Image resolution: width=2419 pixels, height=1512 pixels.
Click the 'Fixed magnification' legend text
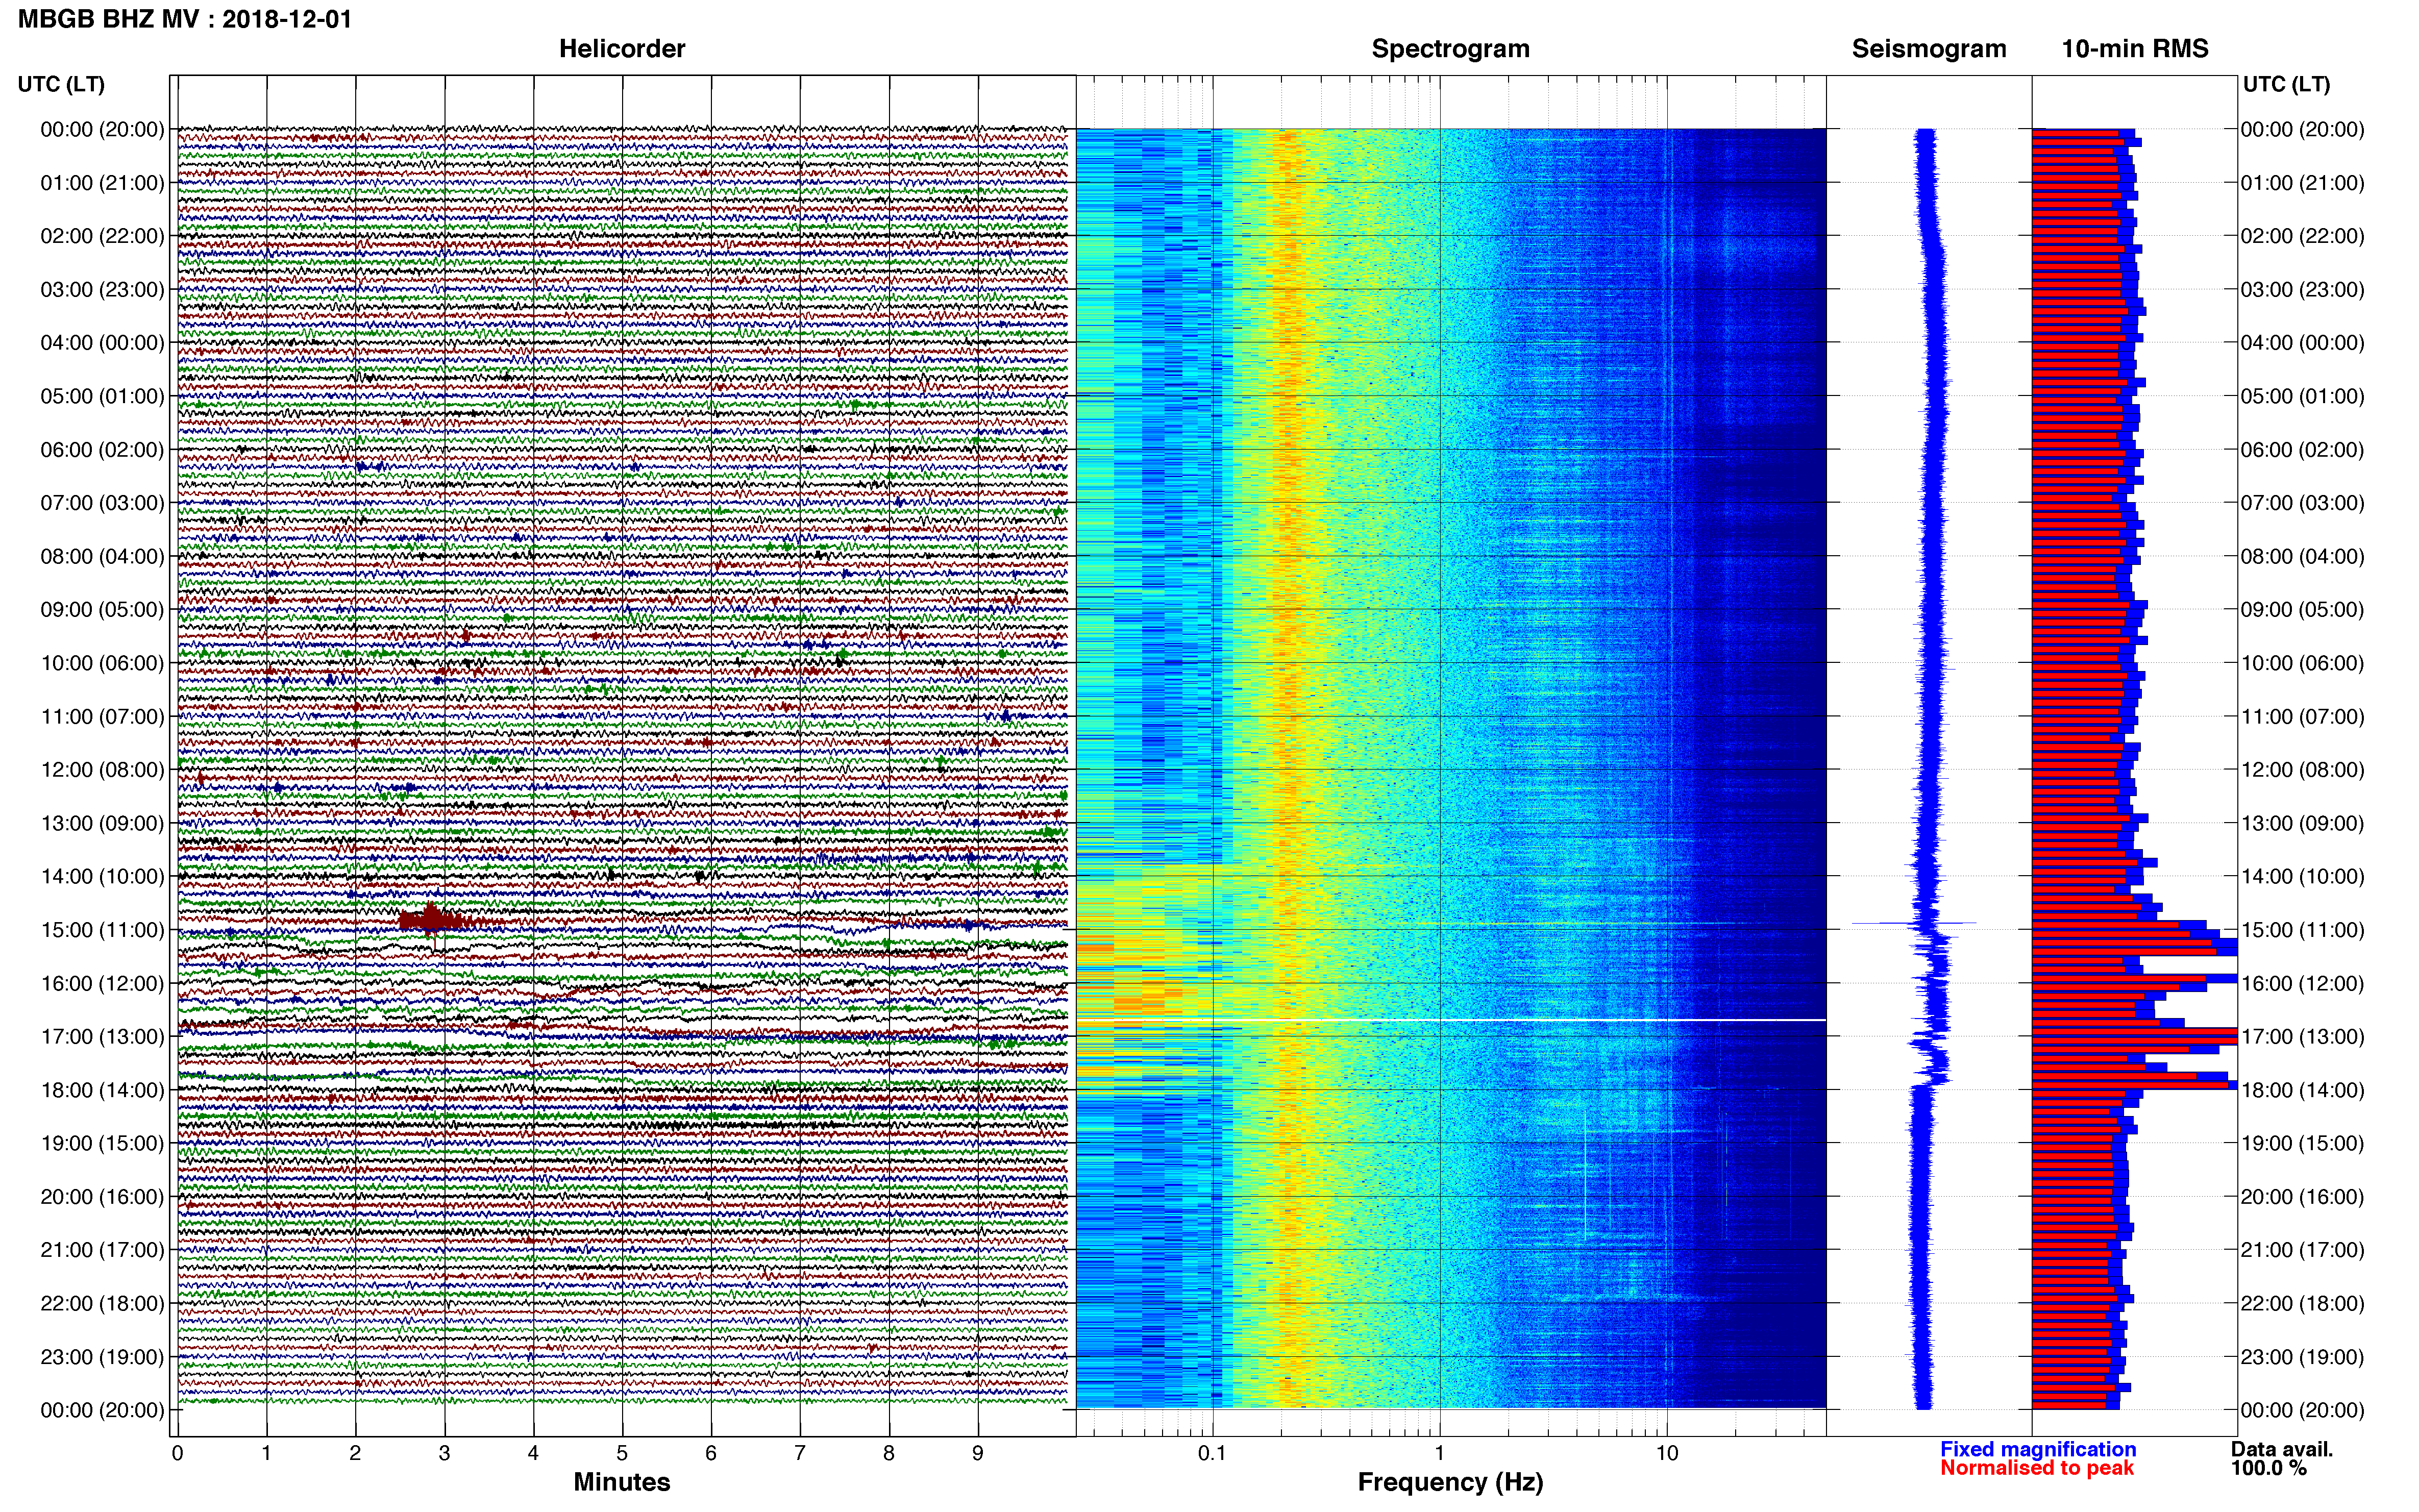2038,1449
